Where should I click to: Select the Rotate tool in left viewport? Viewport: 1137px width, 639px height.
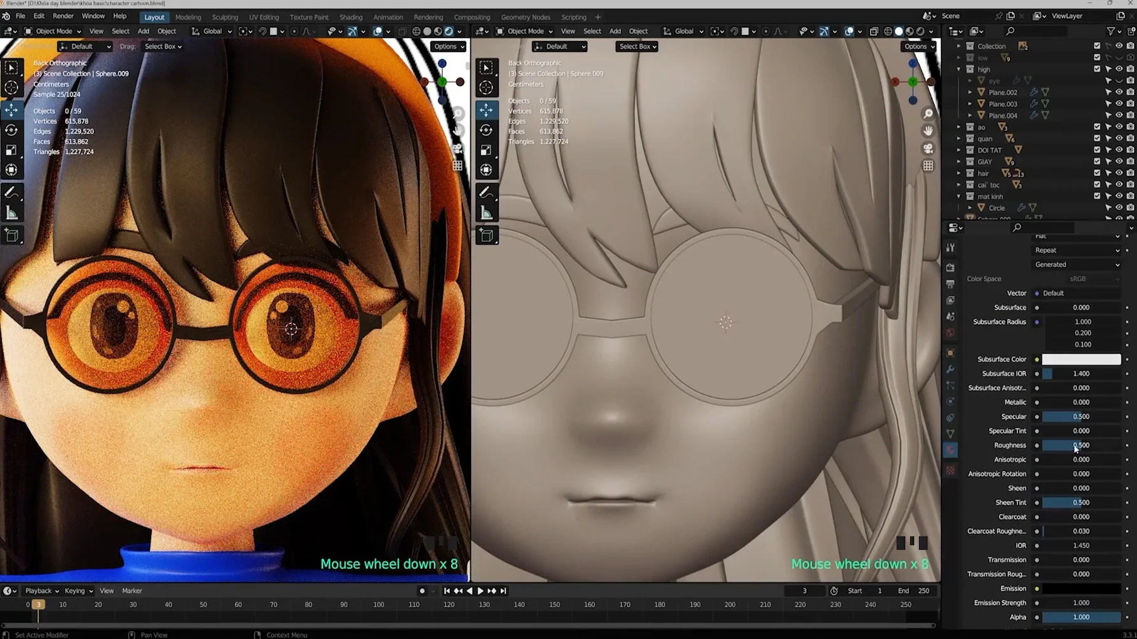click(11, 130)
